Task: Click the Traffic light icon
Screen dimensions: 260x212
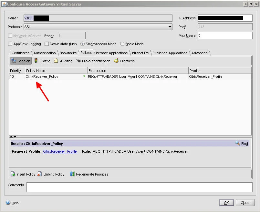Action: 36,61
